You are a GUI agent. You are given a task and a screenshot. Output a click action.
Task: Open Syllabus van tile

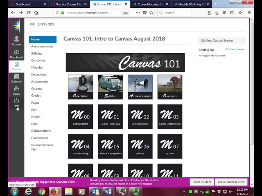coord(110,87)
